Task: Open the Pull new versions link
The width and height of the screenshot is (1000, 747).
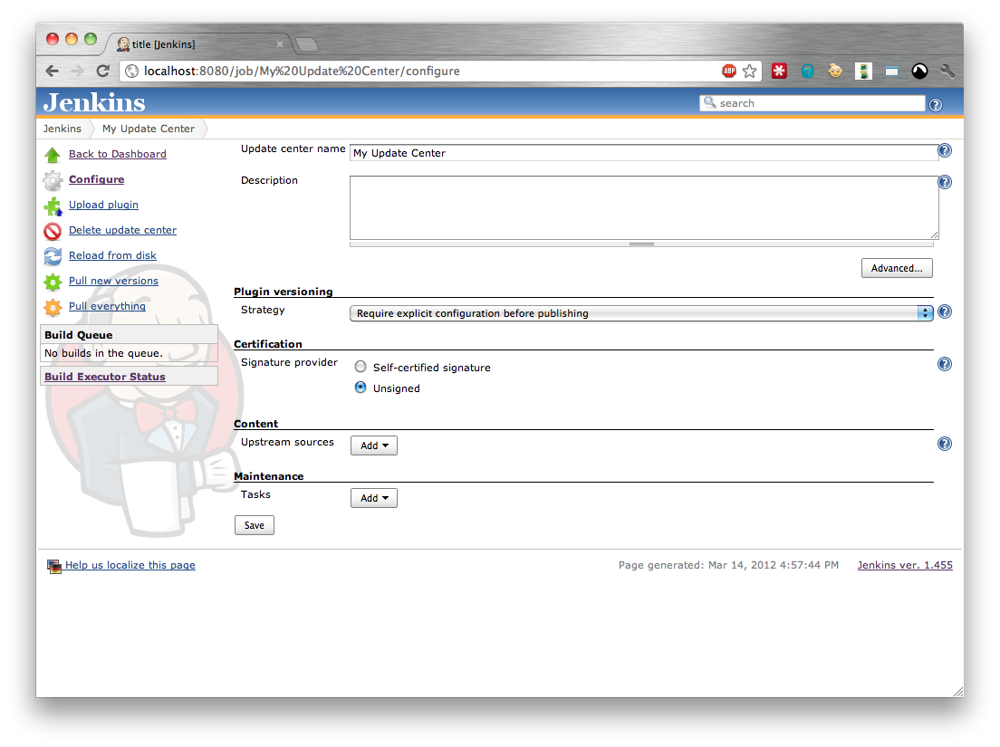Action: tap(113, 281)
